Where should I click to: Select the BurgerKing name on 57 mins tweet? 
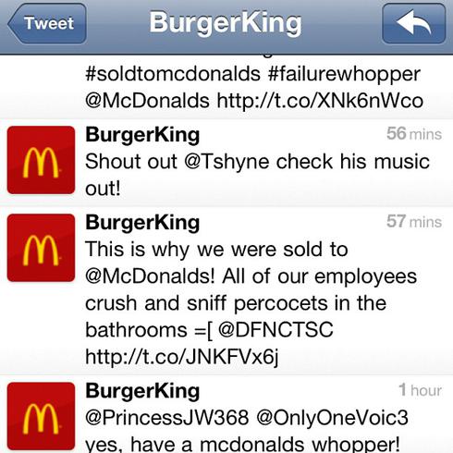pyautogui.click(x=142, y=224)
